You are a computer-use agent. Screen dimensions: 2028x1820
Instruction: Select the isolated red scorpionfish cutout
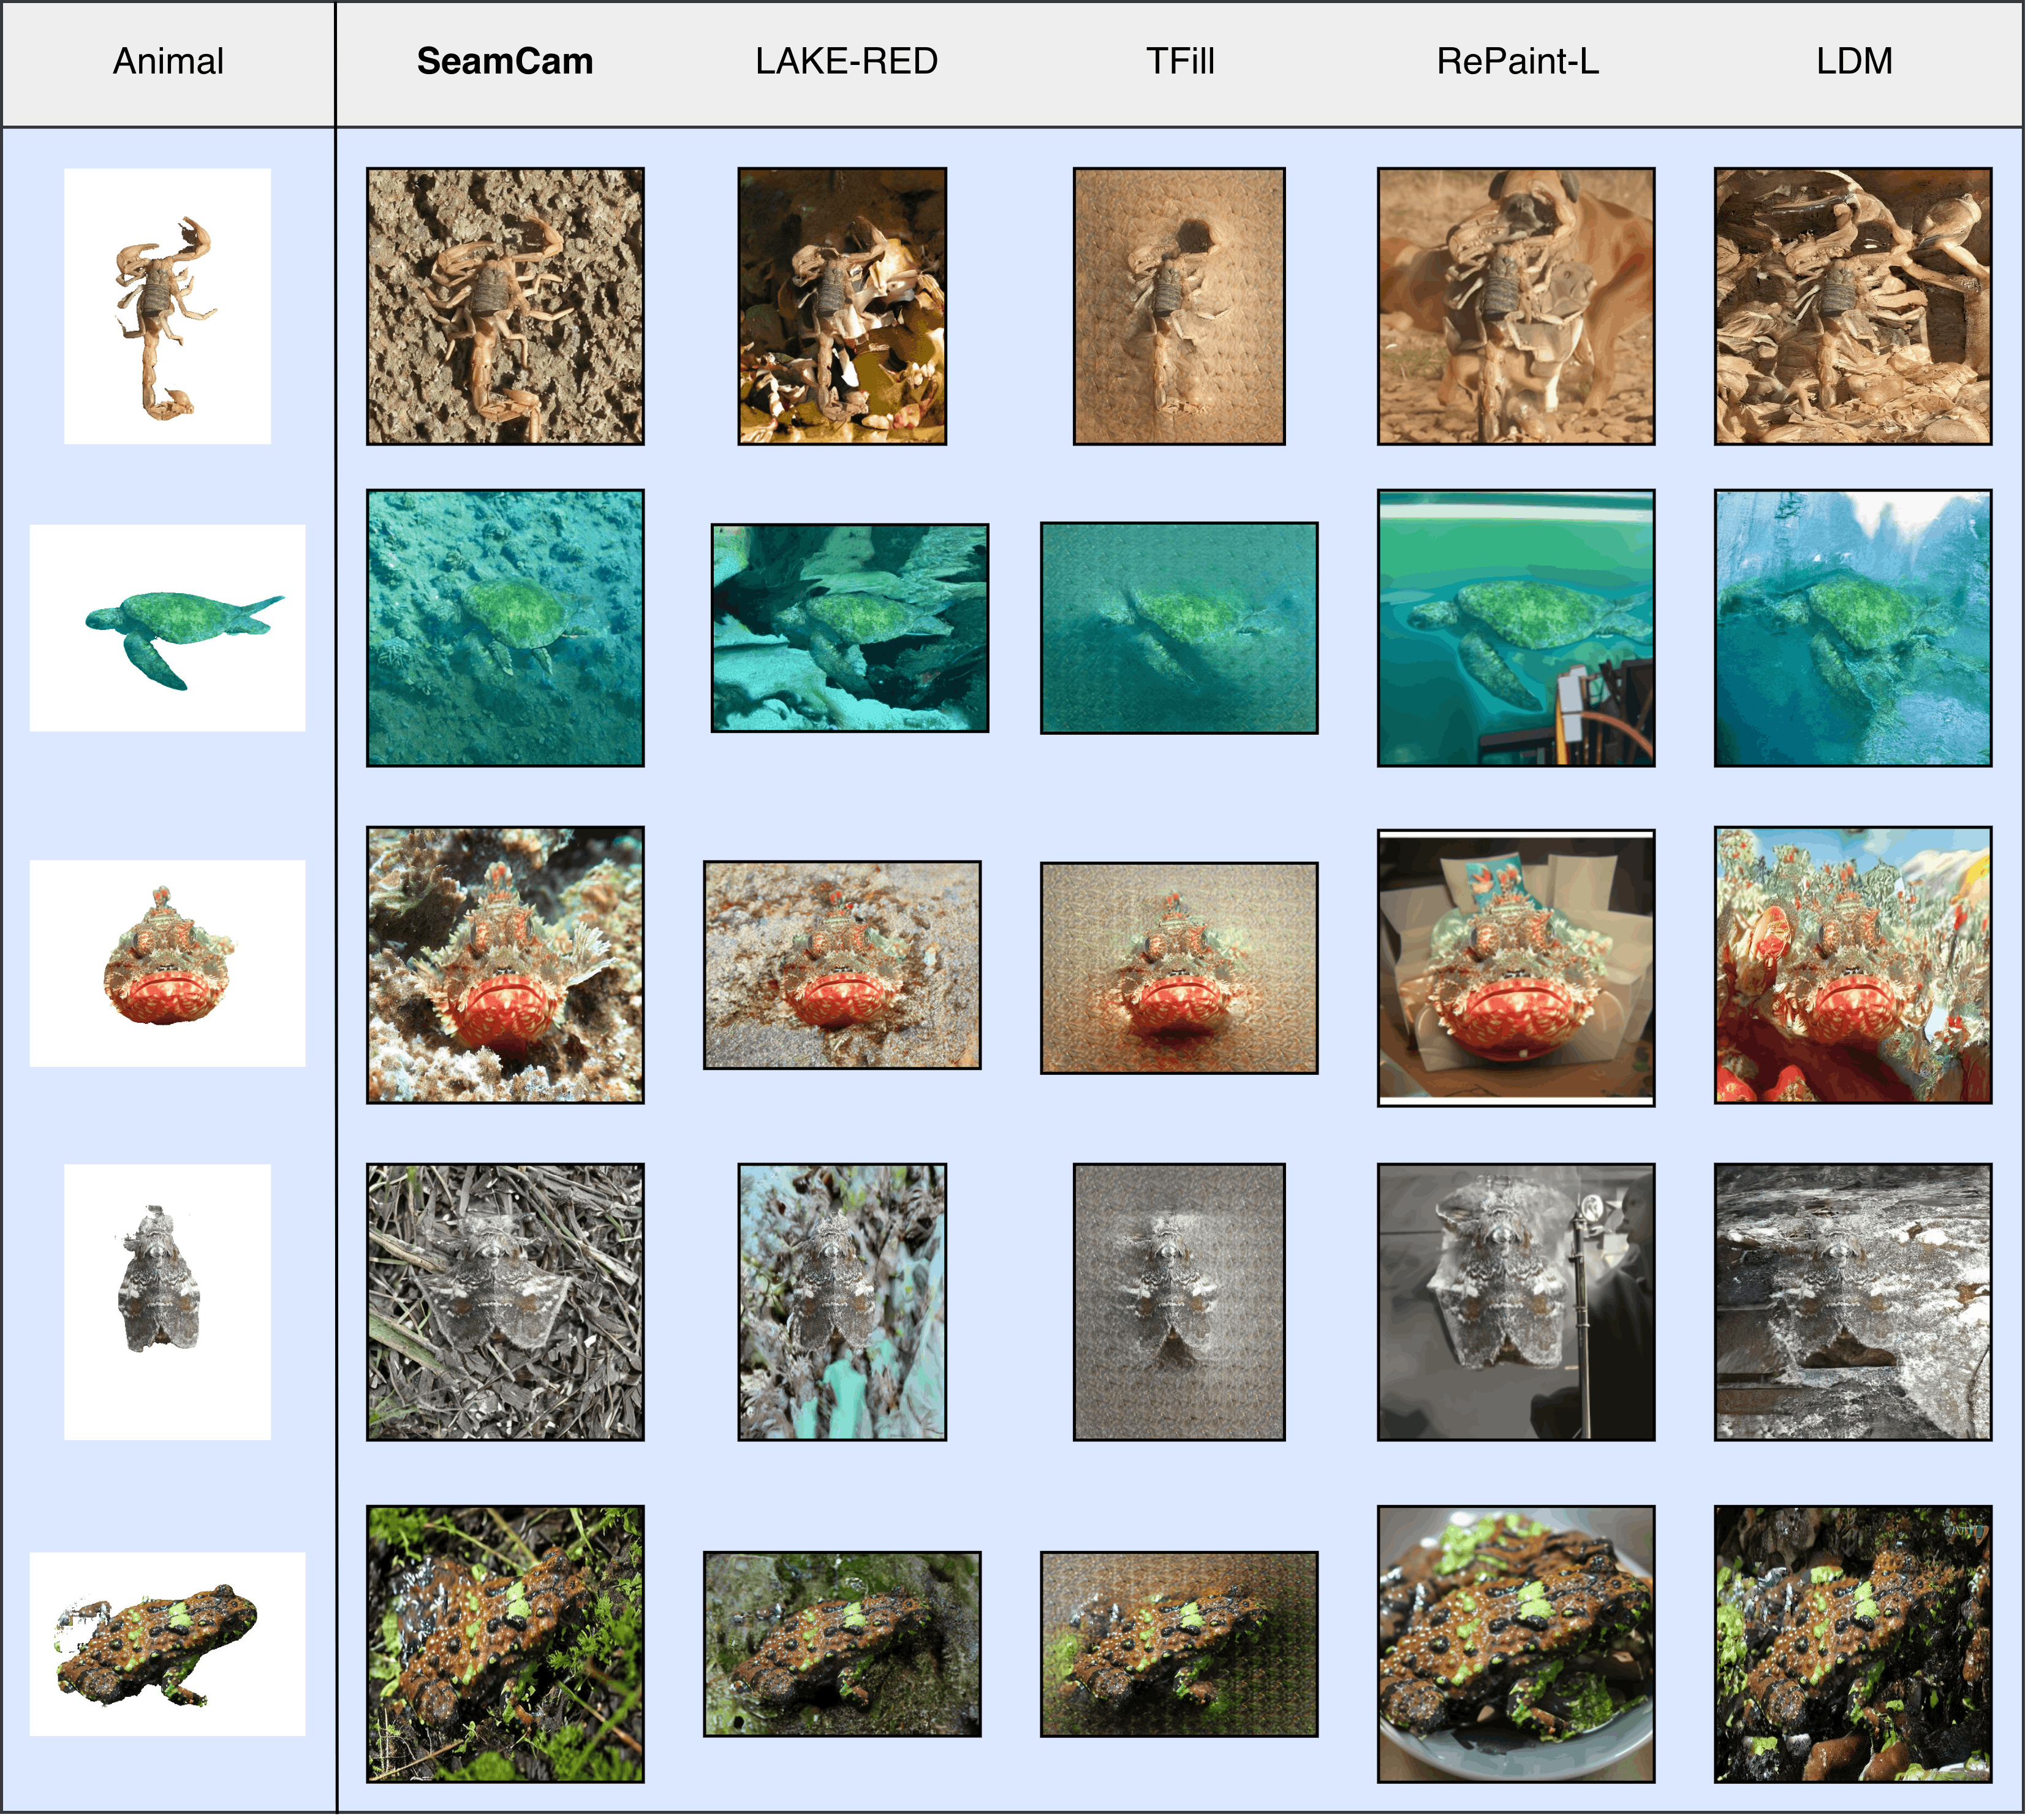coord(168,964)
